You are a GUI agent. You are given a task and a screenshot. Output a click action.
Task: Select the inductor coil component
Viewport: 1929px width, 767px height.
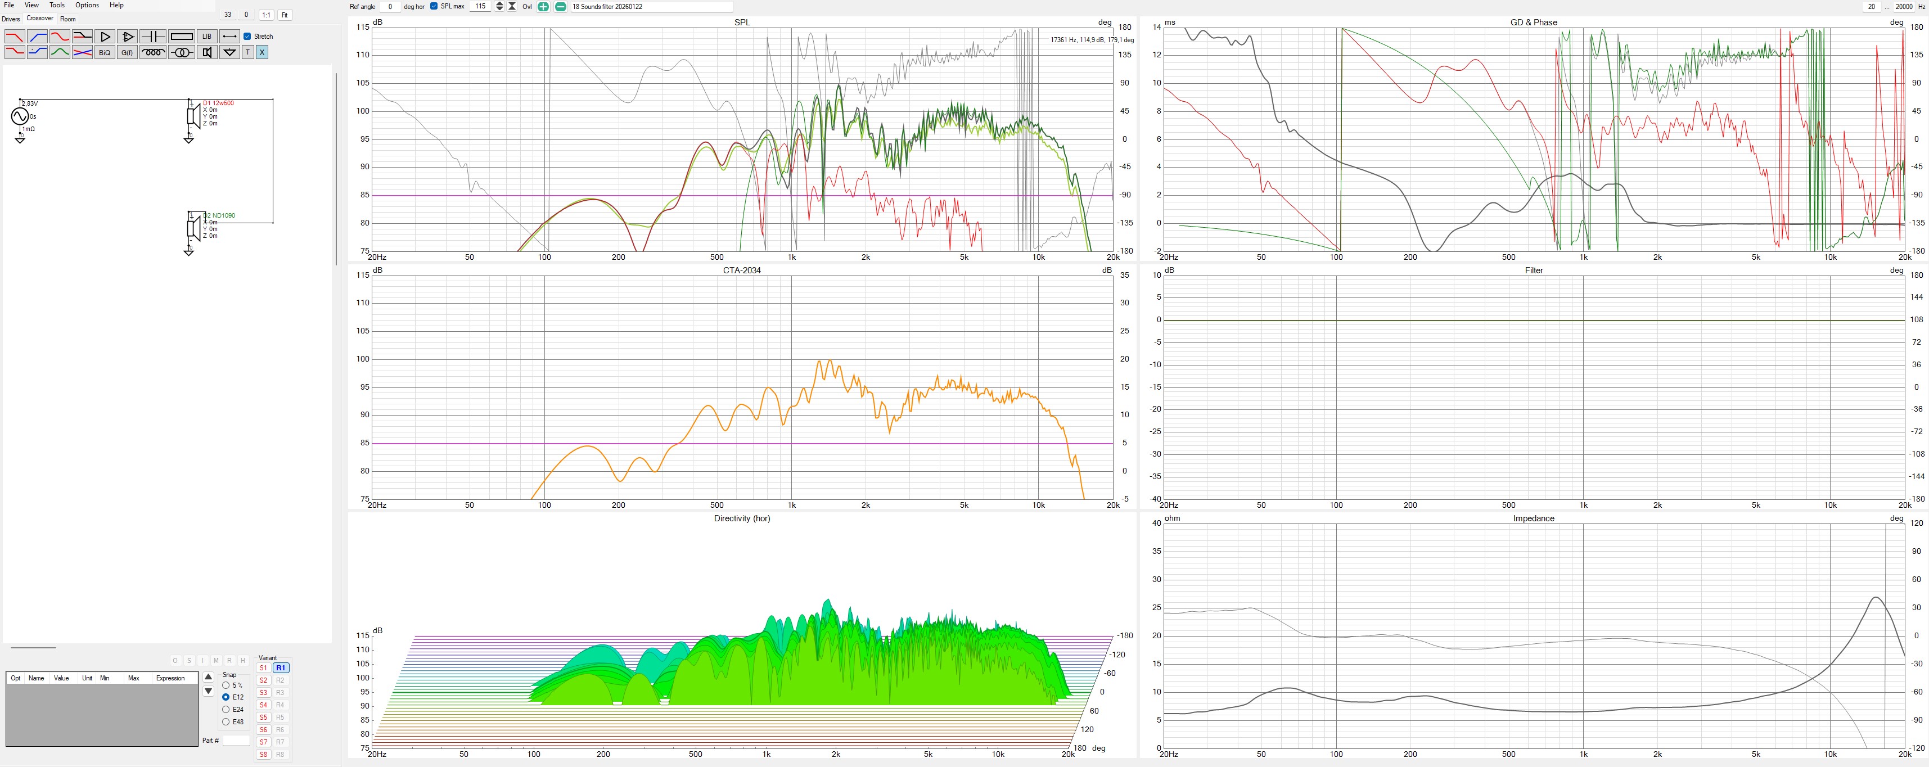click(153, 52)
